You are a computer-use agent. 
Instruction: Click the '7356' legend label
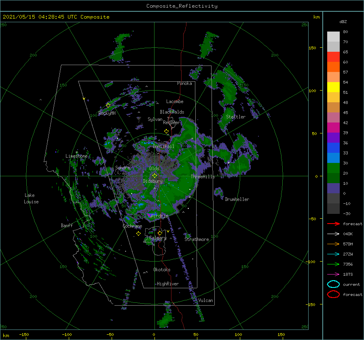pos(348,264)
